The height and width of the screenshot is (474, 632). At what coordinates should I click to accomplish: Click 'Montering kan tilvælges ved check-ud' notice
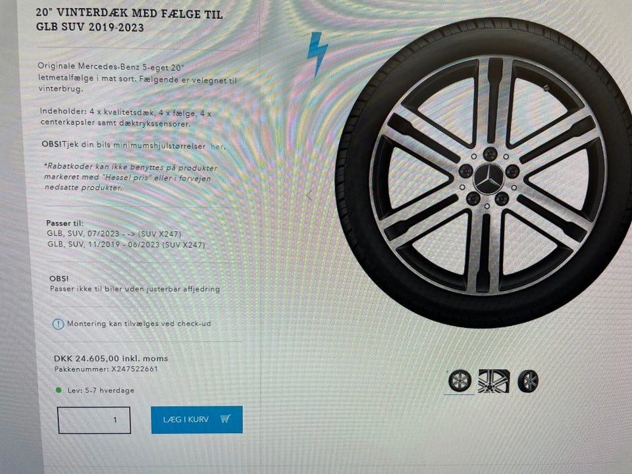(x=139, y=323)
